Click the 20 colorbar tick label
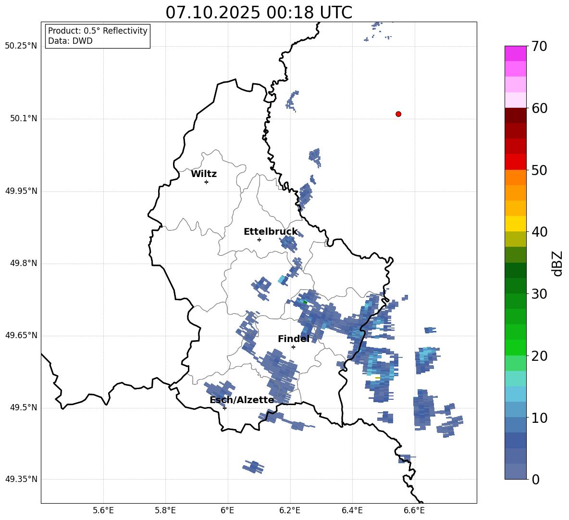569x520 pixels. (540, 355)
